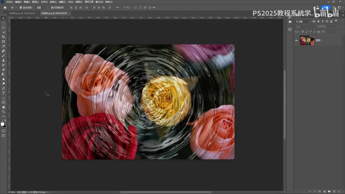The image size is (345, 194).
Task: Select the Elliptical Marquee tool
Action: 4,23
